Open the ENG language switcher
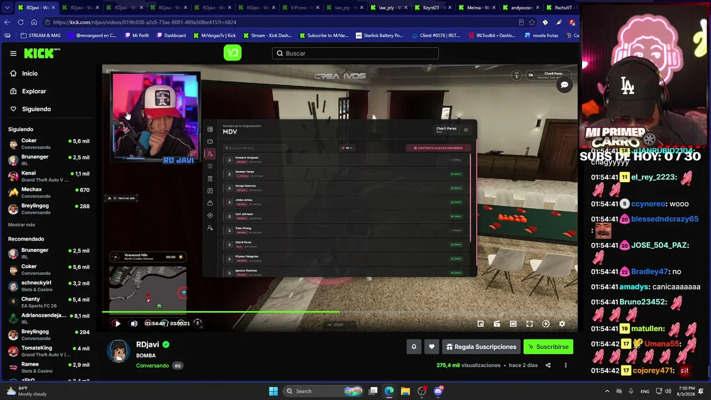711x400 pixels. coord(645,391)
